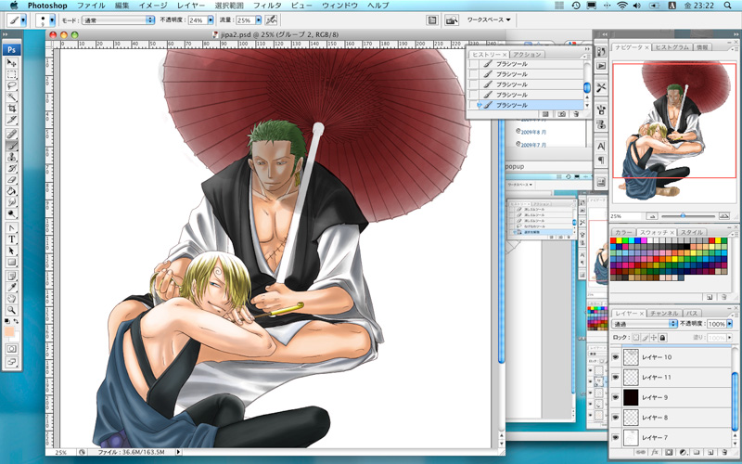Add an adjustment layer
742x464 pixels.
point(683,453)
